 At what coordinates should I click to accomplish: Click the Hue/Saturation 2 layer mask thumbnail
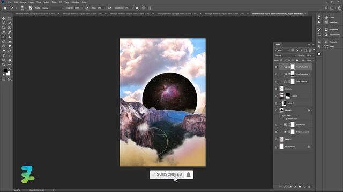tap(293, 67)
